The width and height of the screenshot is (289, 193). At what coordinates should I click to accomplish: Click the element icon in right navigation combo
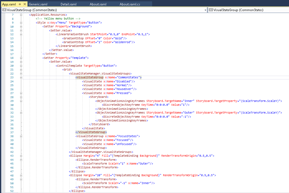pyautogui.click(x=211, y=10)
